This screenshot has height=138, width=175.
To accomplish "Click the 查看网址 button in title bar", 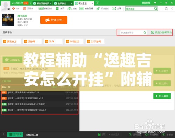I will [146, 3].
